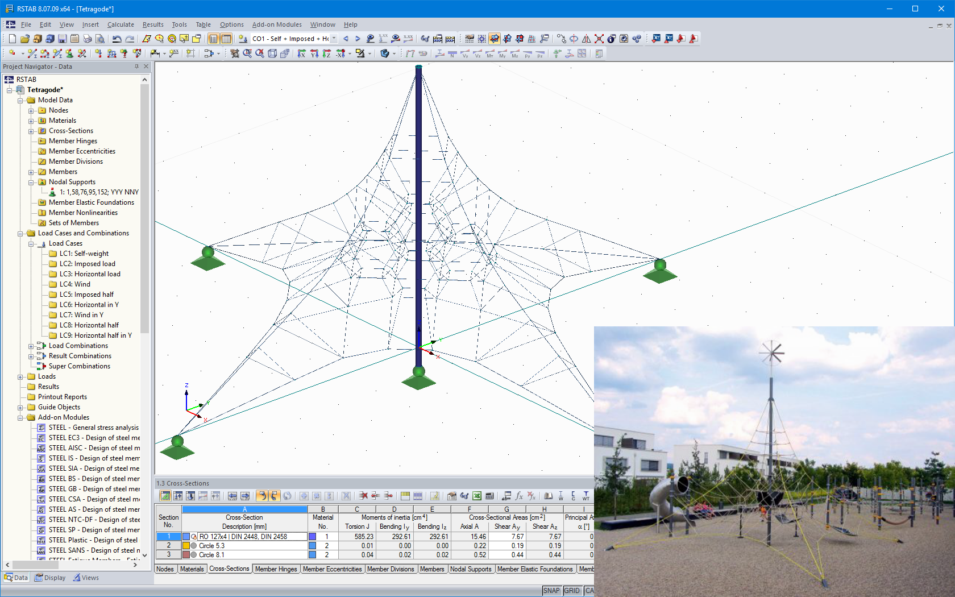Switch to the Member Hinges tab
This screenshot has width=955, height=597.
click(276, 569)
